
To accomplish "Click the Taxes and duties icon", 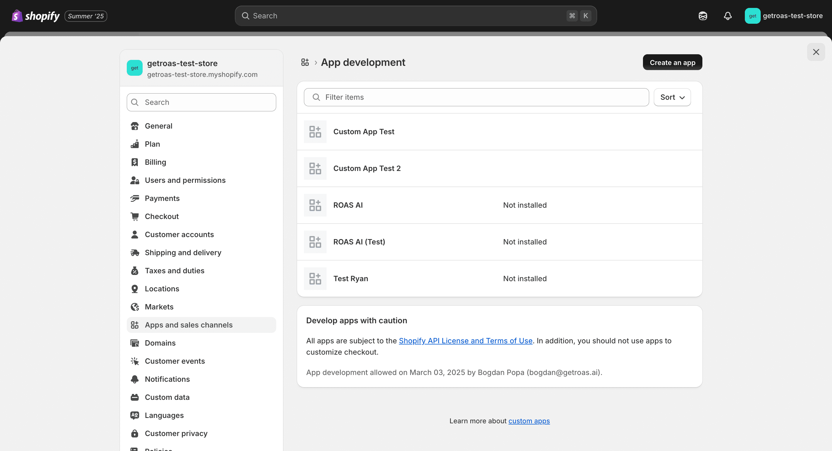I will [x=135, y=271].
